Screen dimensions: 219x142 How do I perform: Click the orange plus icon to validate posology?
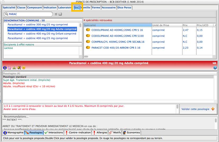click(x=213, y=109)
